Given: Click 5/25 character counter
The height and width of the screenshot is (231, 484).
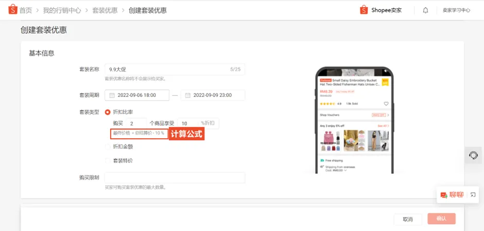Looking at the screenshot, I should click(235, 69).
